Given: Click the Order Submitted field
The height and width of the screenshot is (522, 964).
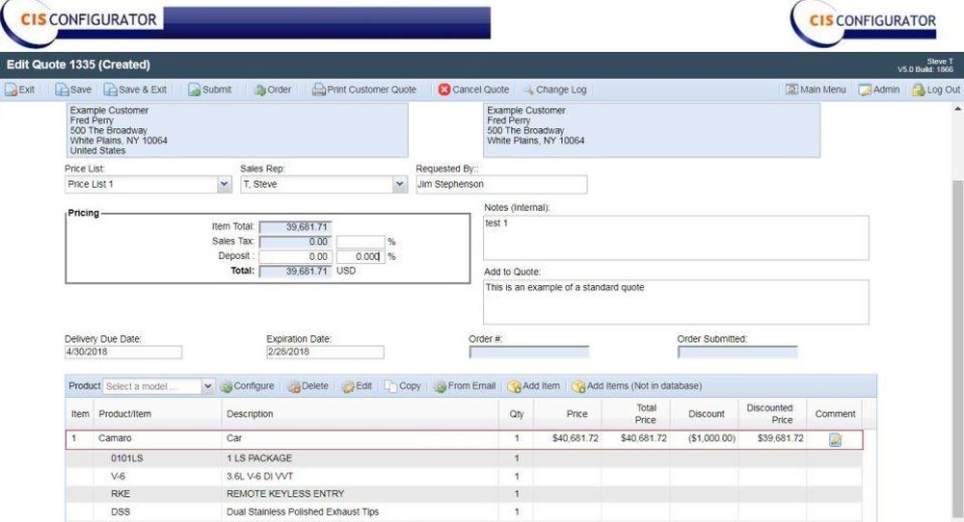Looking at the screenshot, I should 737,352.
